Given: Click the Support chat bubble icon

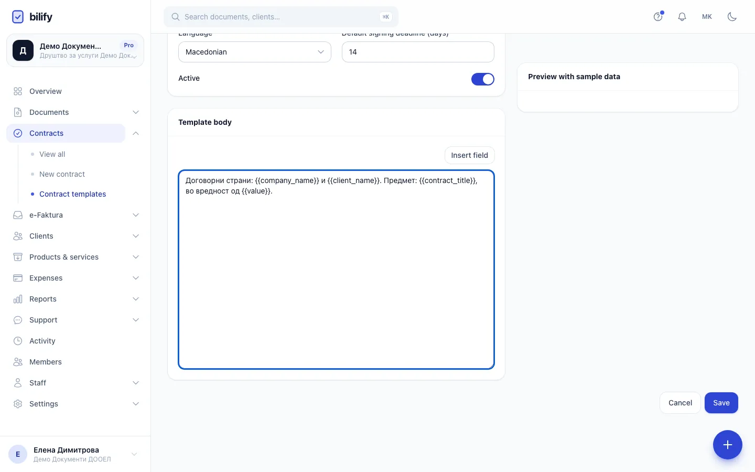Looking at the screenshot, I should 18,320.
